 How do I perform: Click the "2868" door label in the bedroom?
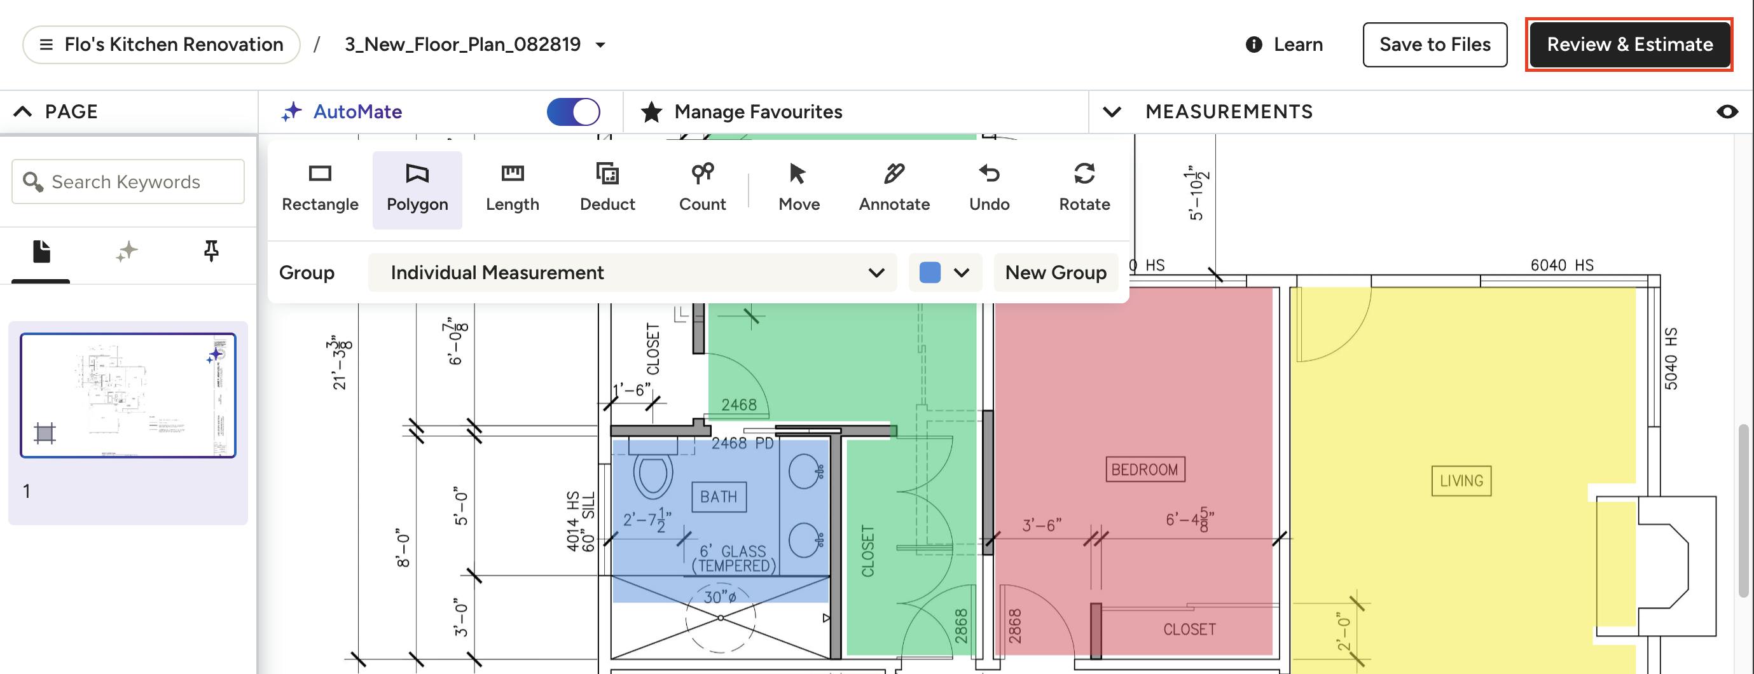[x=1014, y=626]
